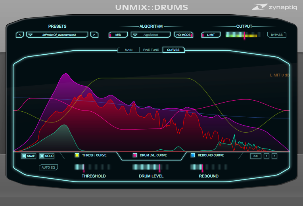Toggle the output LIMIT button
Screen dimensions: 303x206
[211, 35]
